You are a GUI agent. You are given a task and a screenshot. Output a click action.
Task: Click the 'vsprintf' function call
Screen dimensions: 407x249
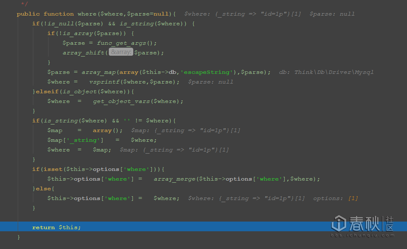point(104,82)
